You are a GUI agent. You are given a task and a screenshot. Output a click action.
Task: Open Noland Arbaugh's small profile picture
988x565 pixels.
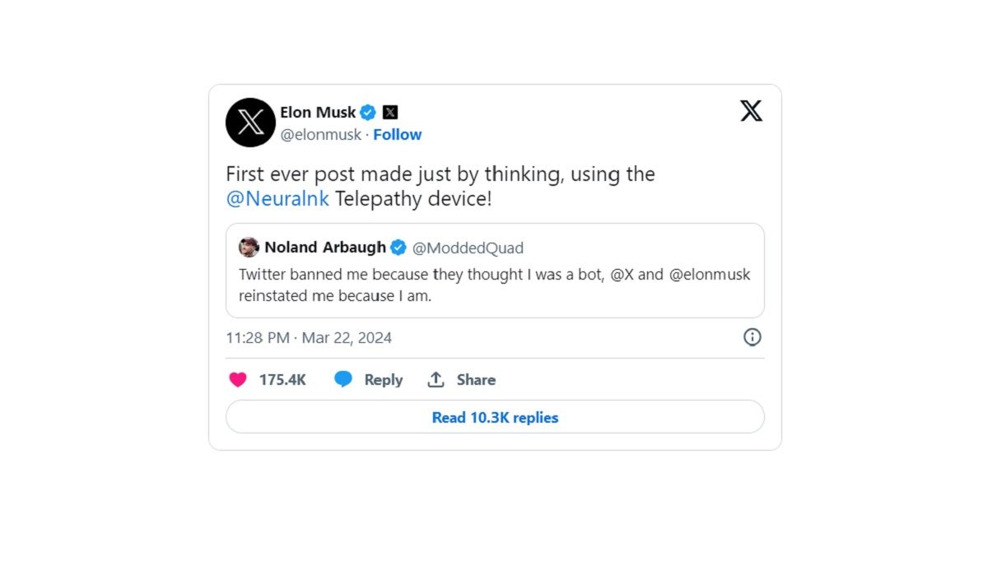click(x=249, y=248)
